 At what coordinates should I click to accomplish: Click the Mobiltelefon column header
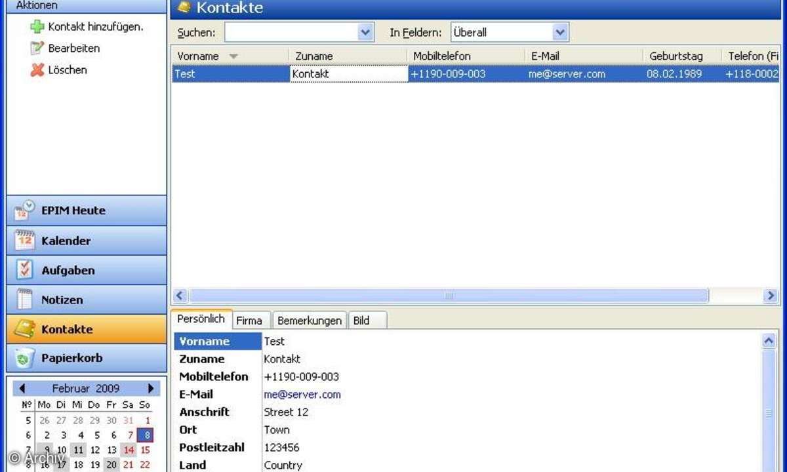tap(466, 56)
